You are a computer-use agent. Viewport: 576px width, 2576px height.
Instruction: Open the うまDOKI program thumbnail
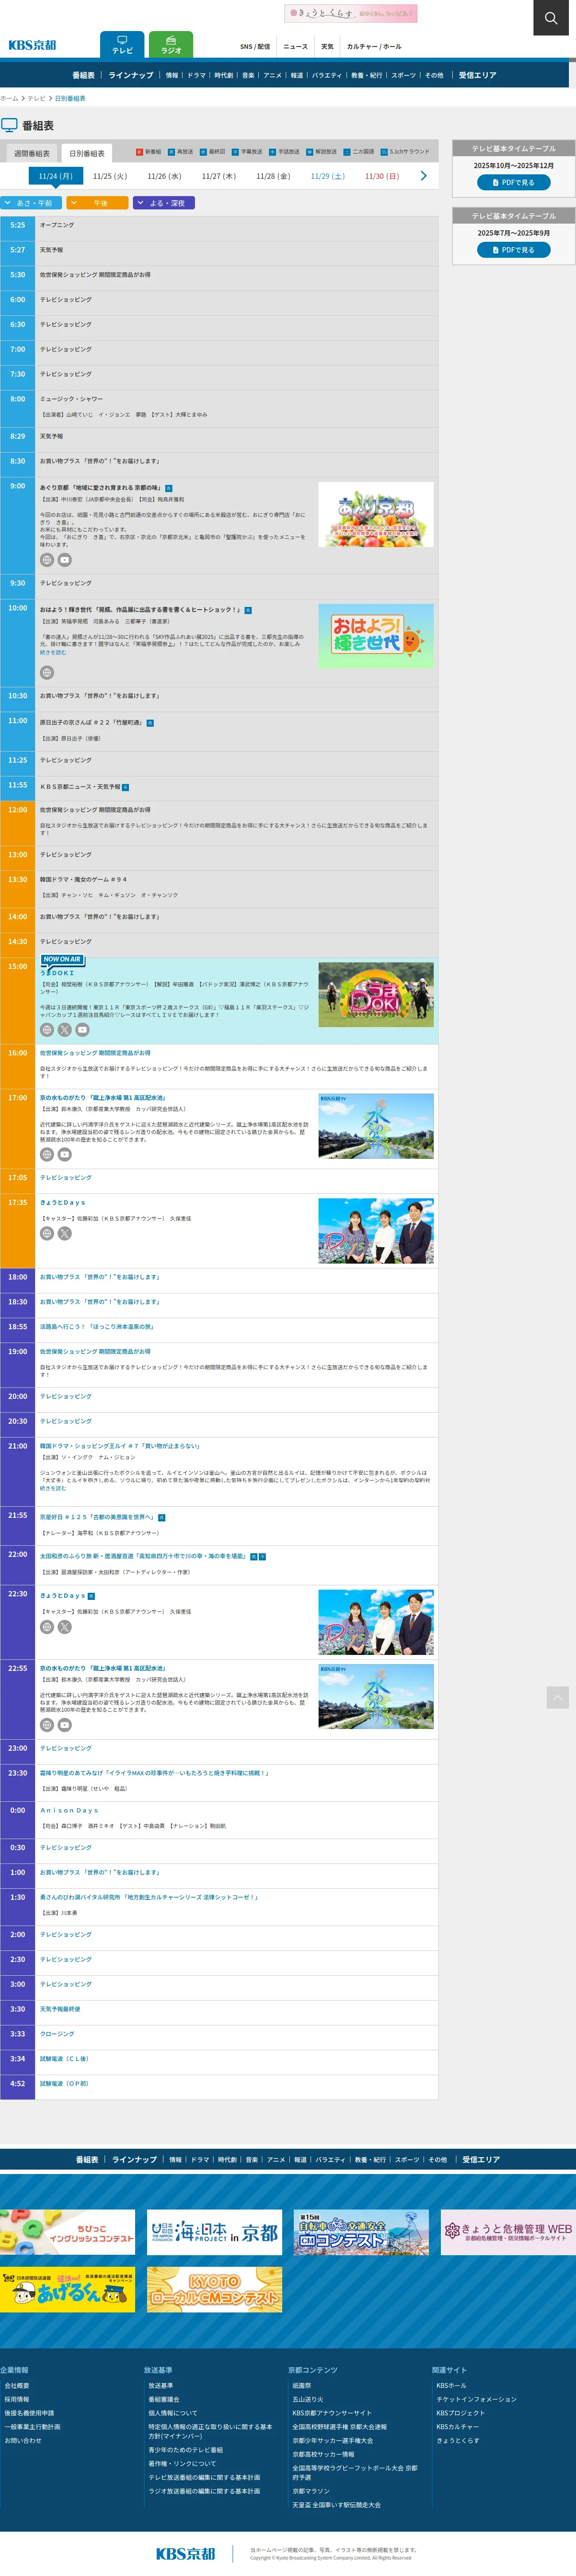(x=375, y=995)
